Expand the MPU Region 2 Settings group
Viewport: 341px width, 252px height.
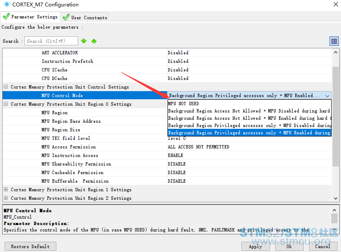[x=6, y=198]
